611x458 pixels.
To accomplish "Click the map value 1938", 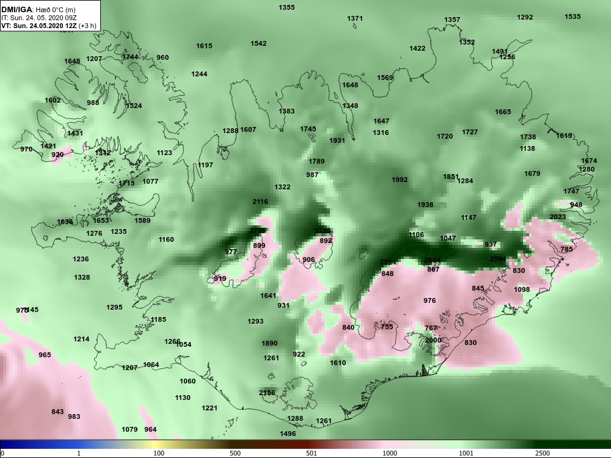I will (x=425, y=205).
